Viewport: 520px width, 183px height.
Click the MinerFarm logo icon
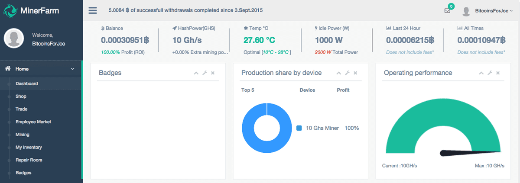[x=10, y=10]
